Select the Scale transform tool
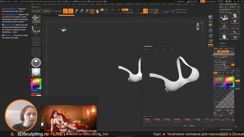244x137 pixels. coord(81,11)
